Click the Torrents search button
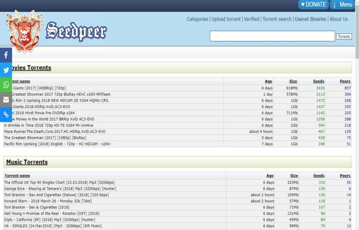The height and width of the screenshot is (230, 359). pos(344,37)
